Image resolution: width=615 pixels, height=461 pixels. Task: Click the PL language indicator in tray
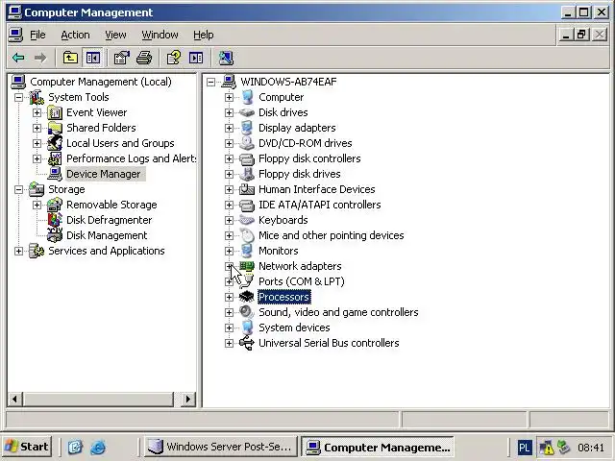pyautogui.click(x=525, y=448)
